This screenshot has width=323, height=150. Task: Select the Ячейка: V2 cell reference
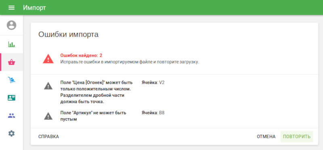153,83
